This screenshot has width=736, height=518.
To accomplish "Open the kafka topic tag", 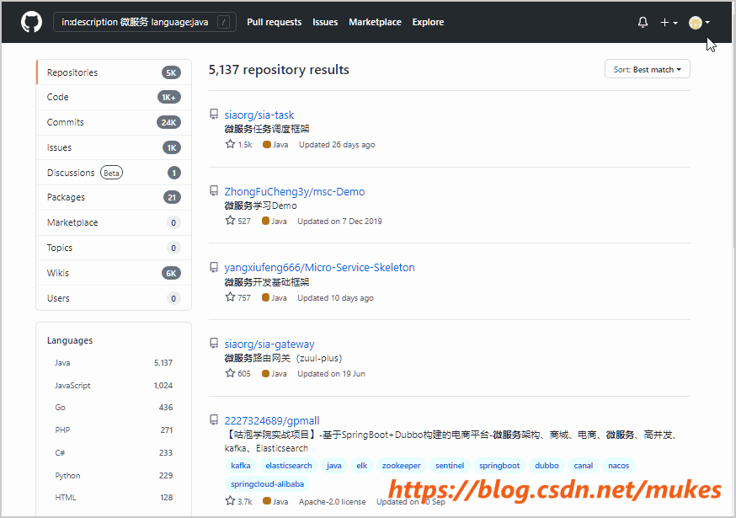I will 240,466.
